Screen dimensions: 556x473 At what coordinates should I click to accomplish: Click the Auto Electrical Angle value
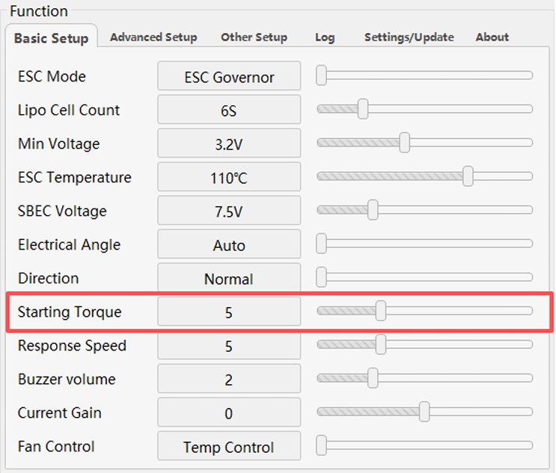coord(229,245)
